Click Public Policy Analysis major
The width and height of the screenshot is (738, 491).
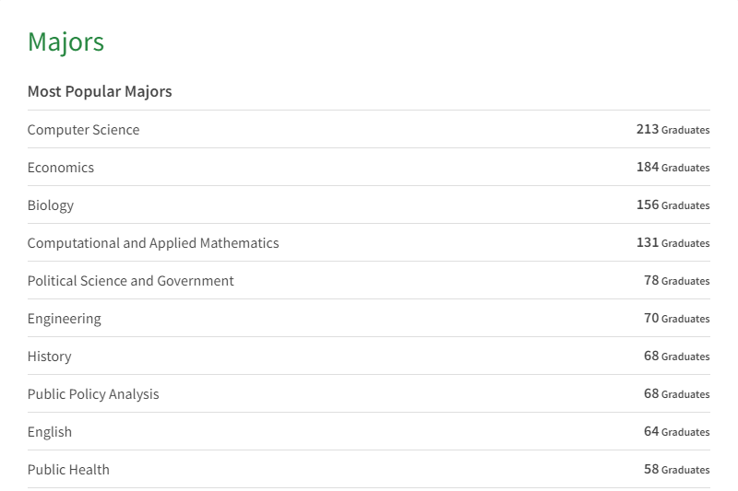coord(93,394)
